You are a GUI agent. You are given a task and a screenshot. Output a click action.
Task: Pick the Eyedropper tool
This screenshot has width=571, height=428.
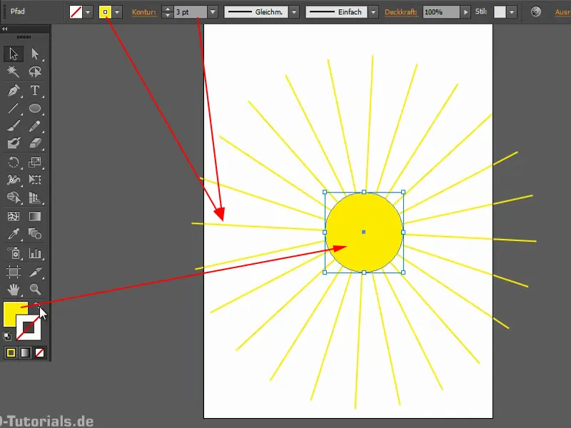(14, 234)
